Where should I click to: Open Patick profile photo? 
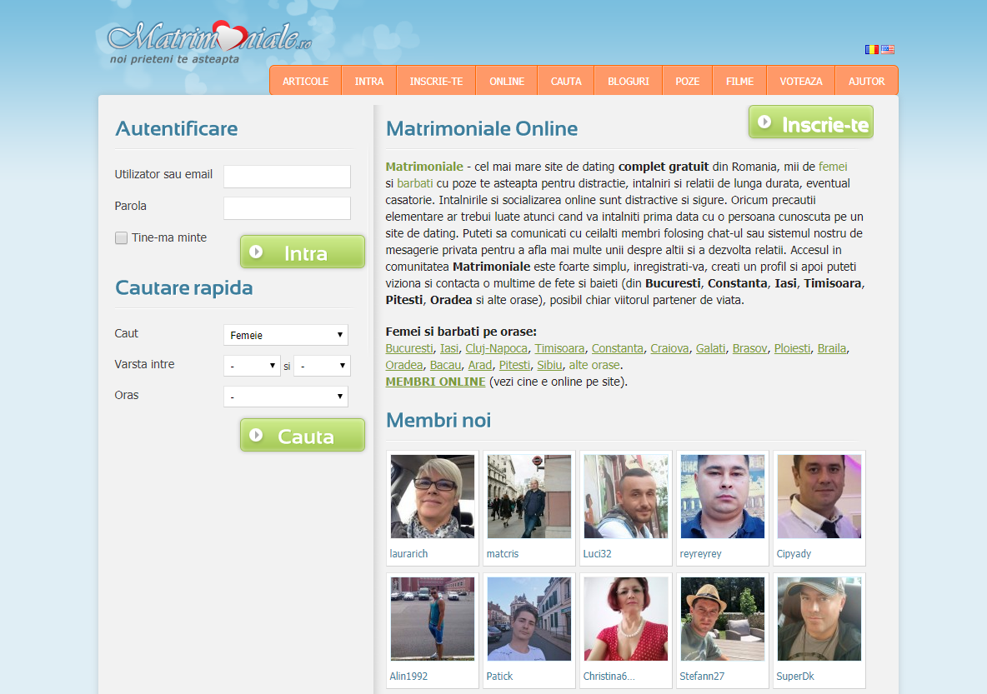[529, 619]
